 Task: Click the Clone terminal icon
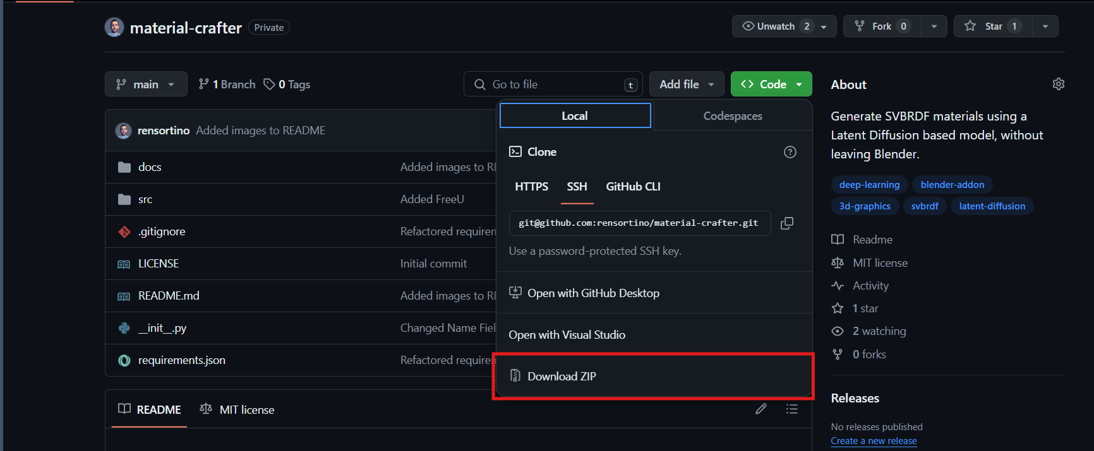(515, 151)
